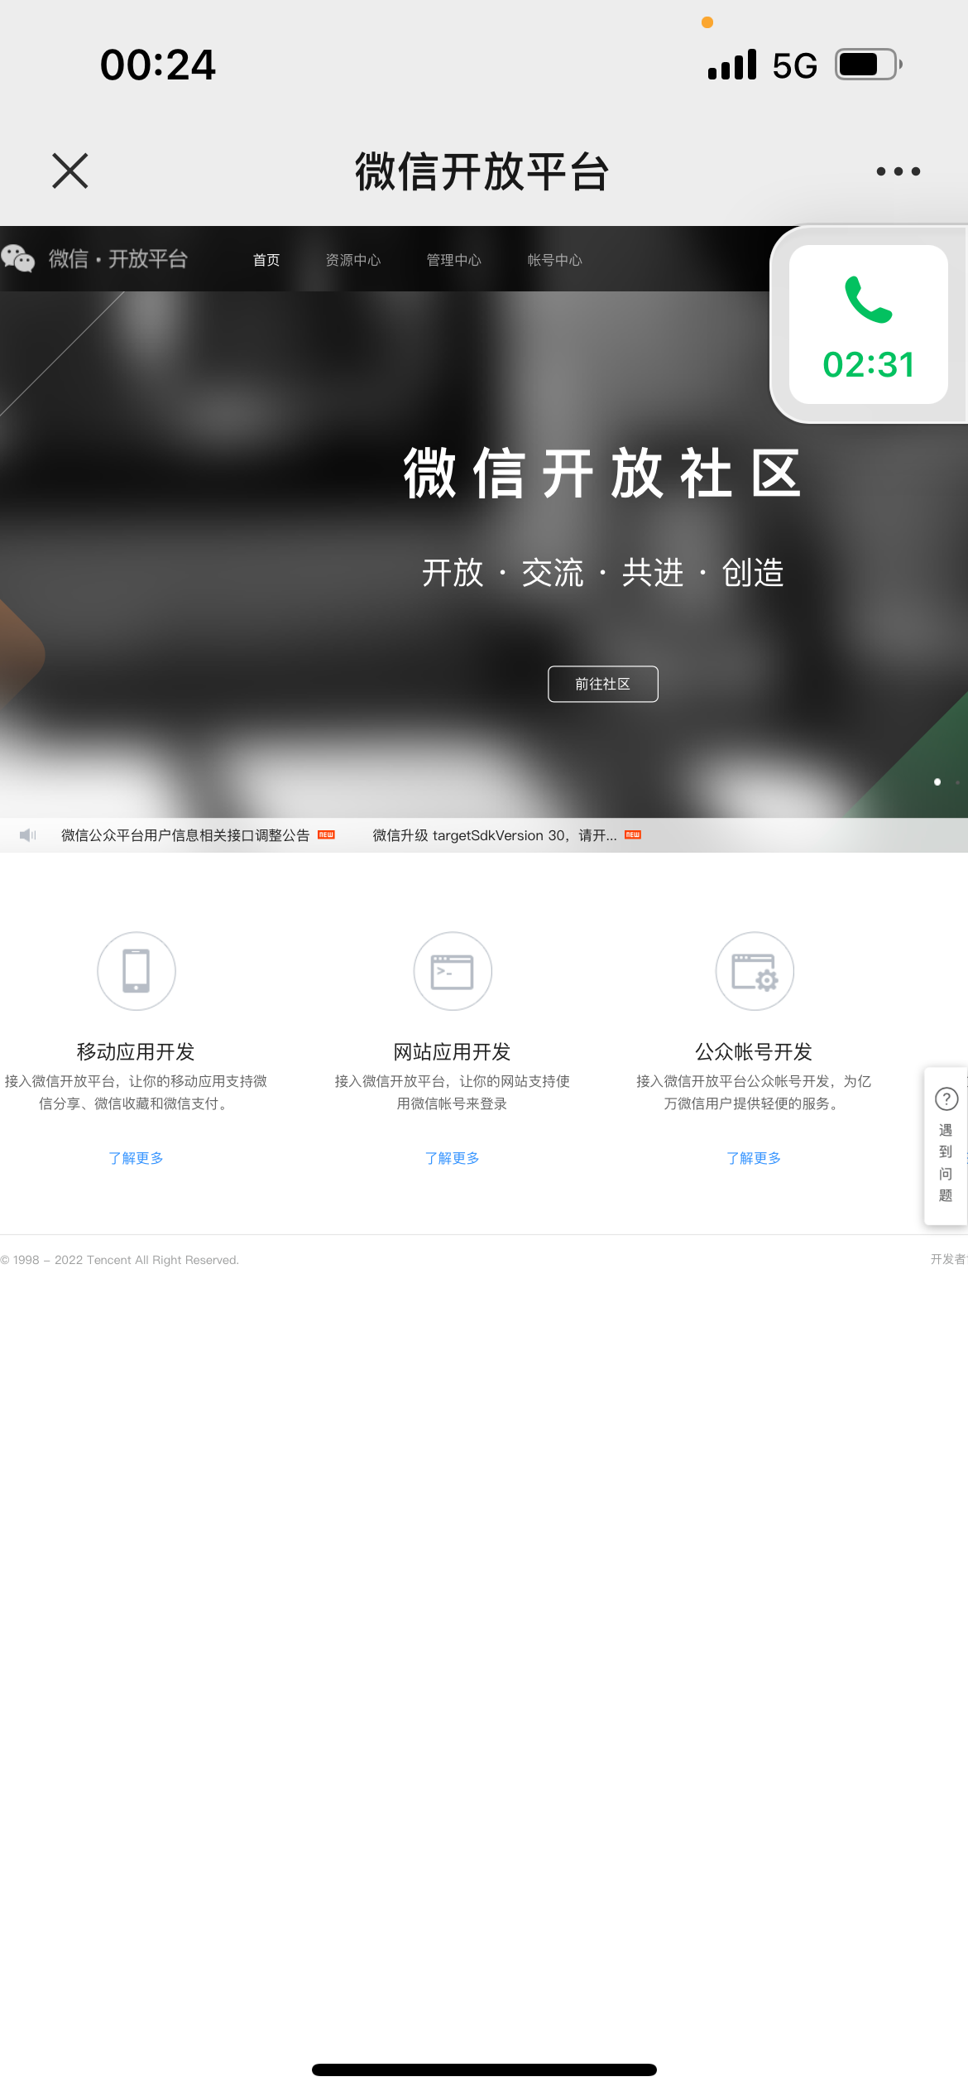Click red new badge after 调整公告 notice
Image resolution: width=968 pixels, height=2096 pixels.
click(x=327, y=834)
